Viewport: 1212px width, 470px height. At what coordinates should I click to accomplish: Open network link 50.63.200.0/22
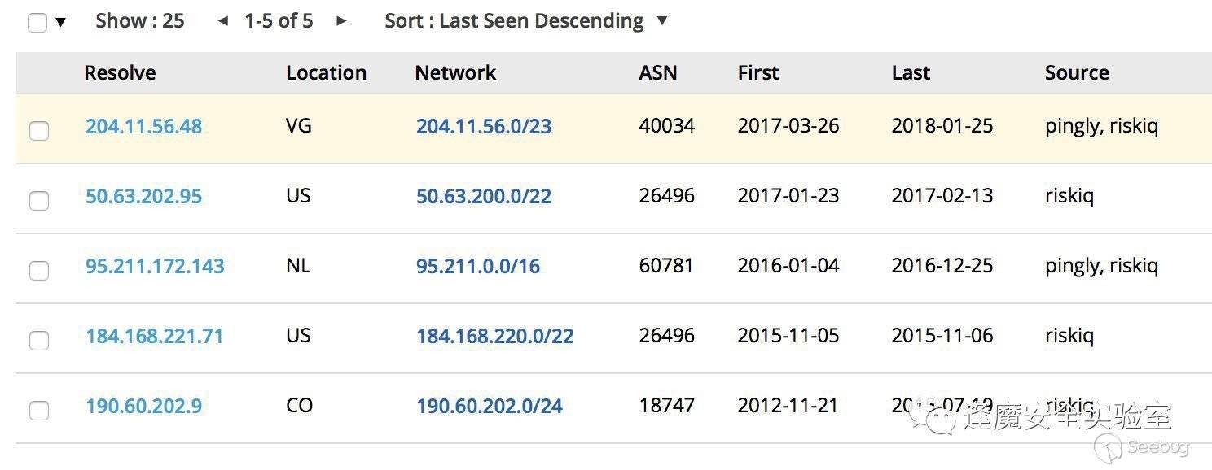point(484,197)
